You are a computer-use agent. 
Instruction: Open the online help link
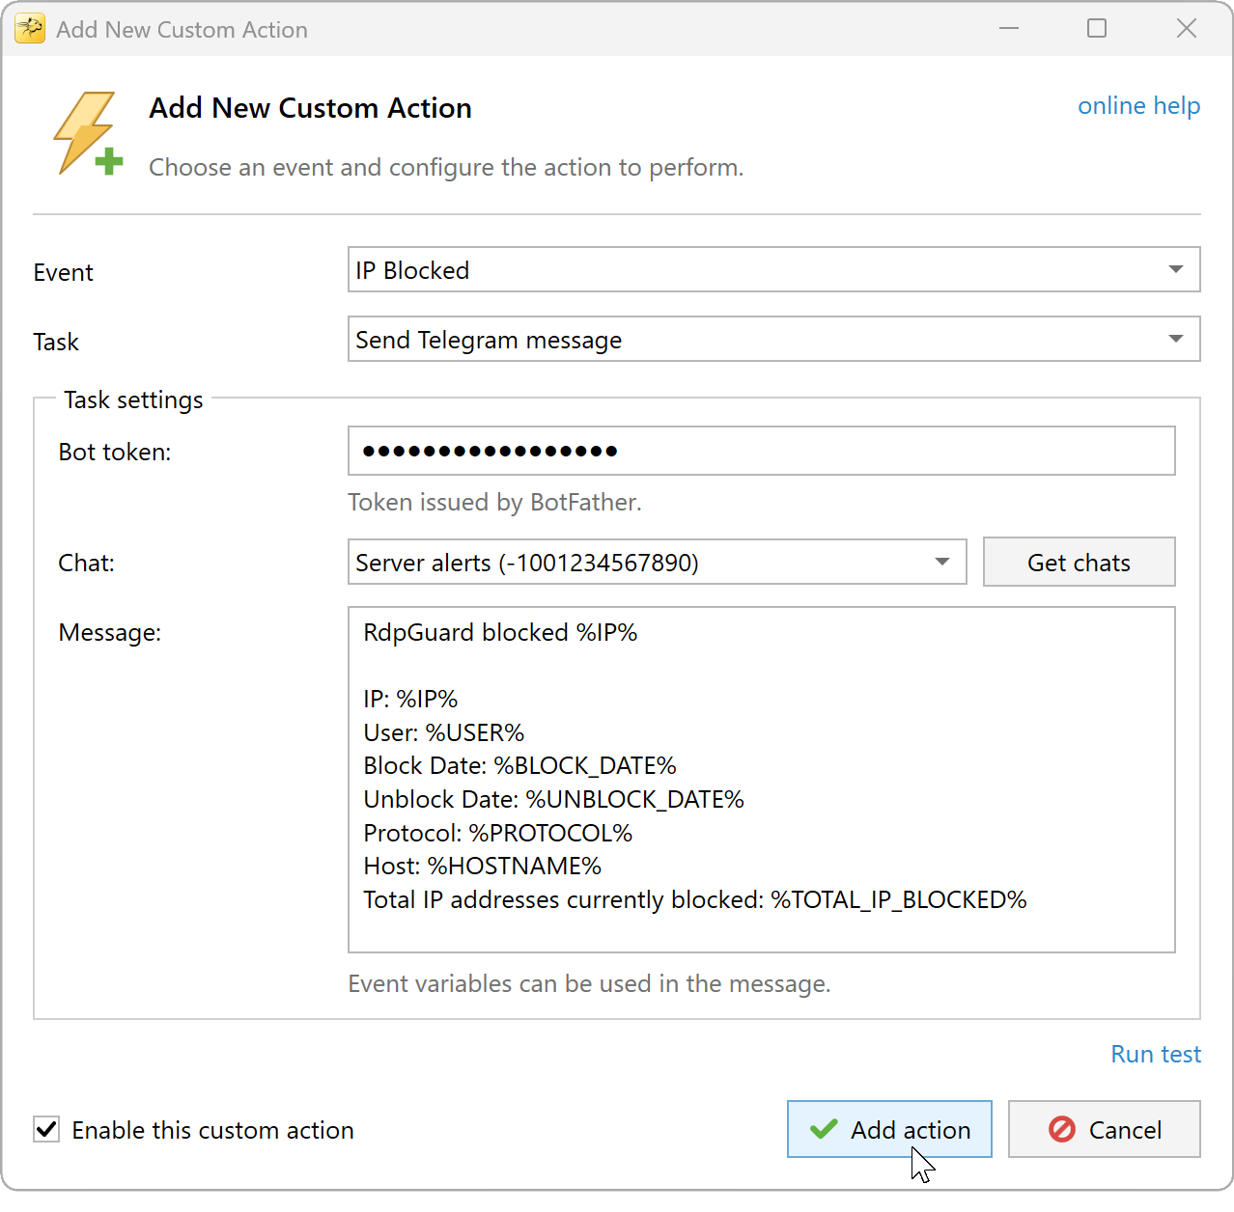(x=1138, y=106)
